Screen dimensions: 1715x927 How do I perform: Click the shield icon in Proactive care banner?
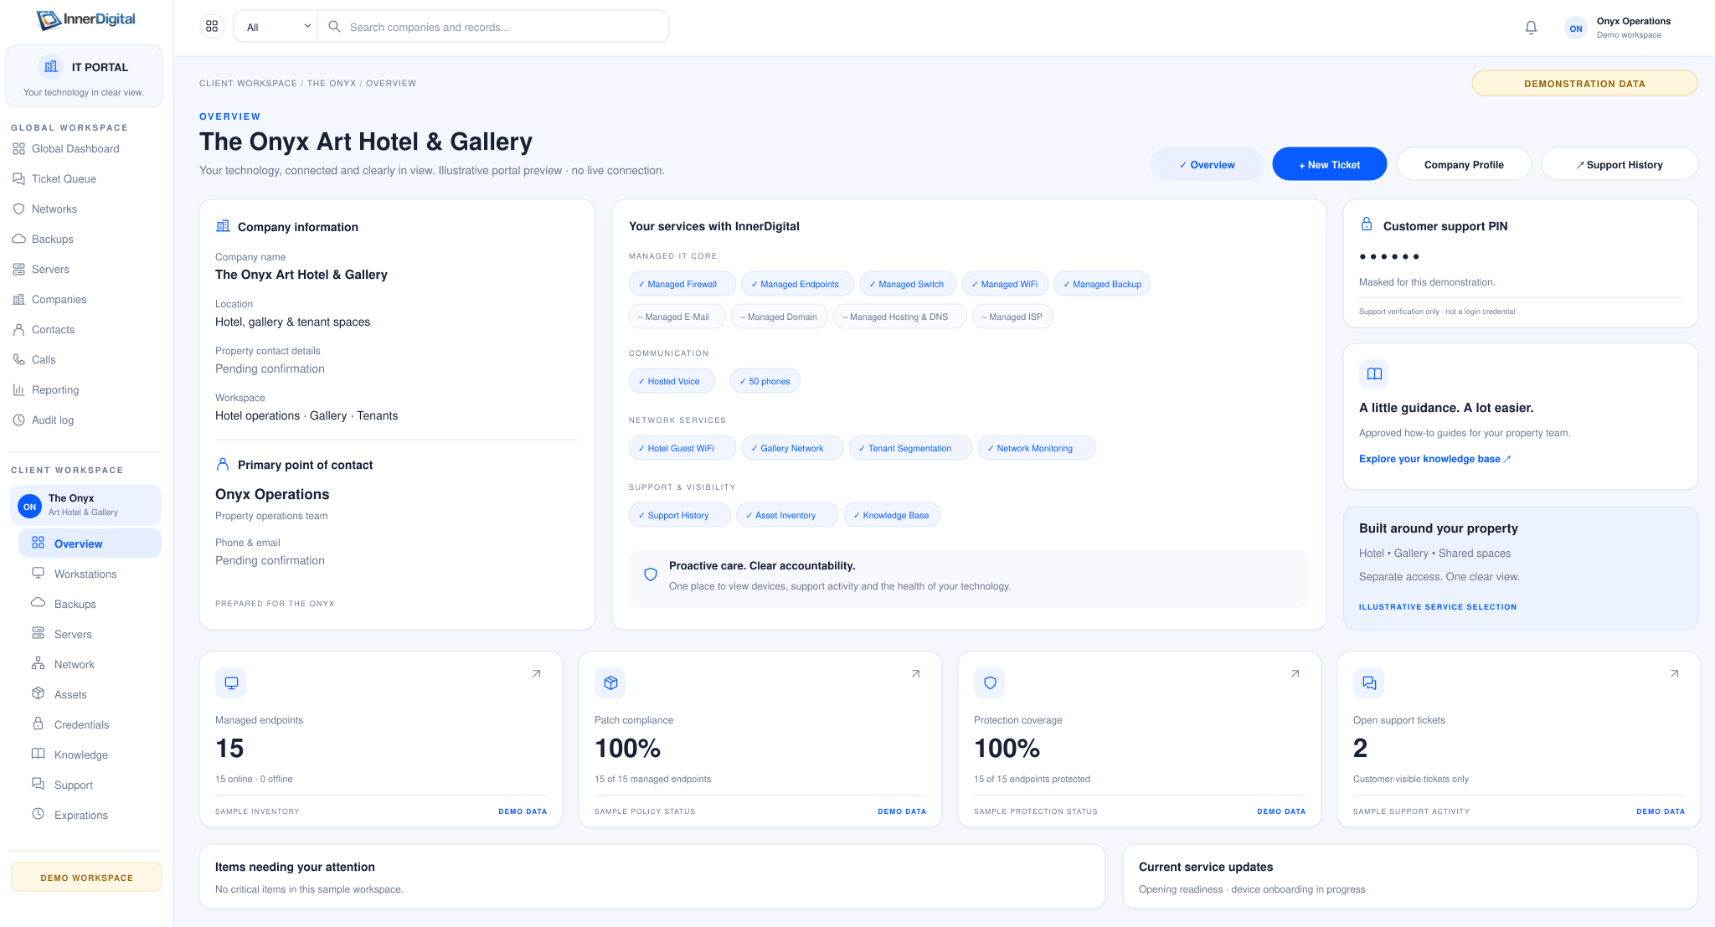click(651, 574)
